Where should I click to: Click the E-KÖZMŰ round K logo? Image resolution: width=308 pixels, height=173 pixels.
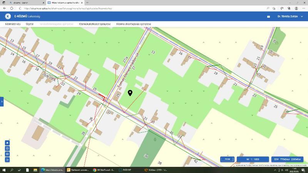pyautogui.click(x=8, y=16)
